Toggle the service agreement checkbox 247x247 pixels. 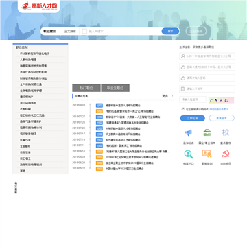pyautogui.click(x=183, y=109)
